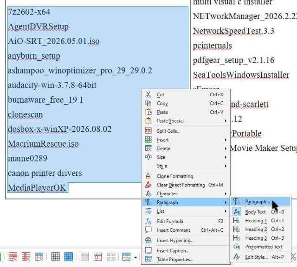This screenshot has width=297, height=267.
Task: Click the Preformatted Text icon
Action: tap(237, 247)
